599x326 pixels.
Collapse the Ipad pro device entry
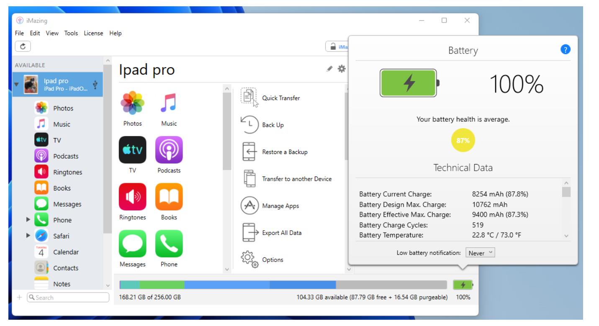point(17,85)
